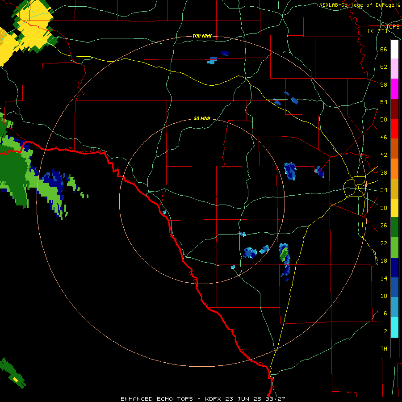Click the 00:27 timestamp text
Viewport: 402px width, 402px height.
(275, 399)
